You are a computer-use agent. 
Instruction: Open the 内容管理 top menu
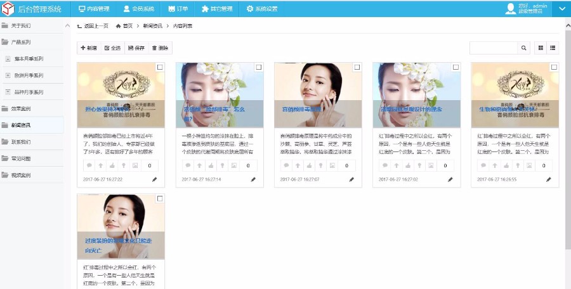94,9
